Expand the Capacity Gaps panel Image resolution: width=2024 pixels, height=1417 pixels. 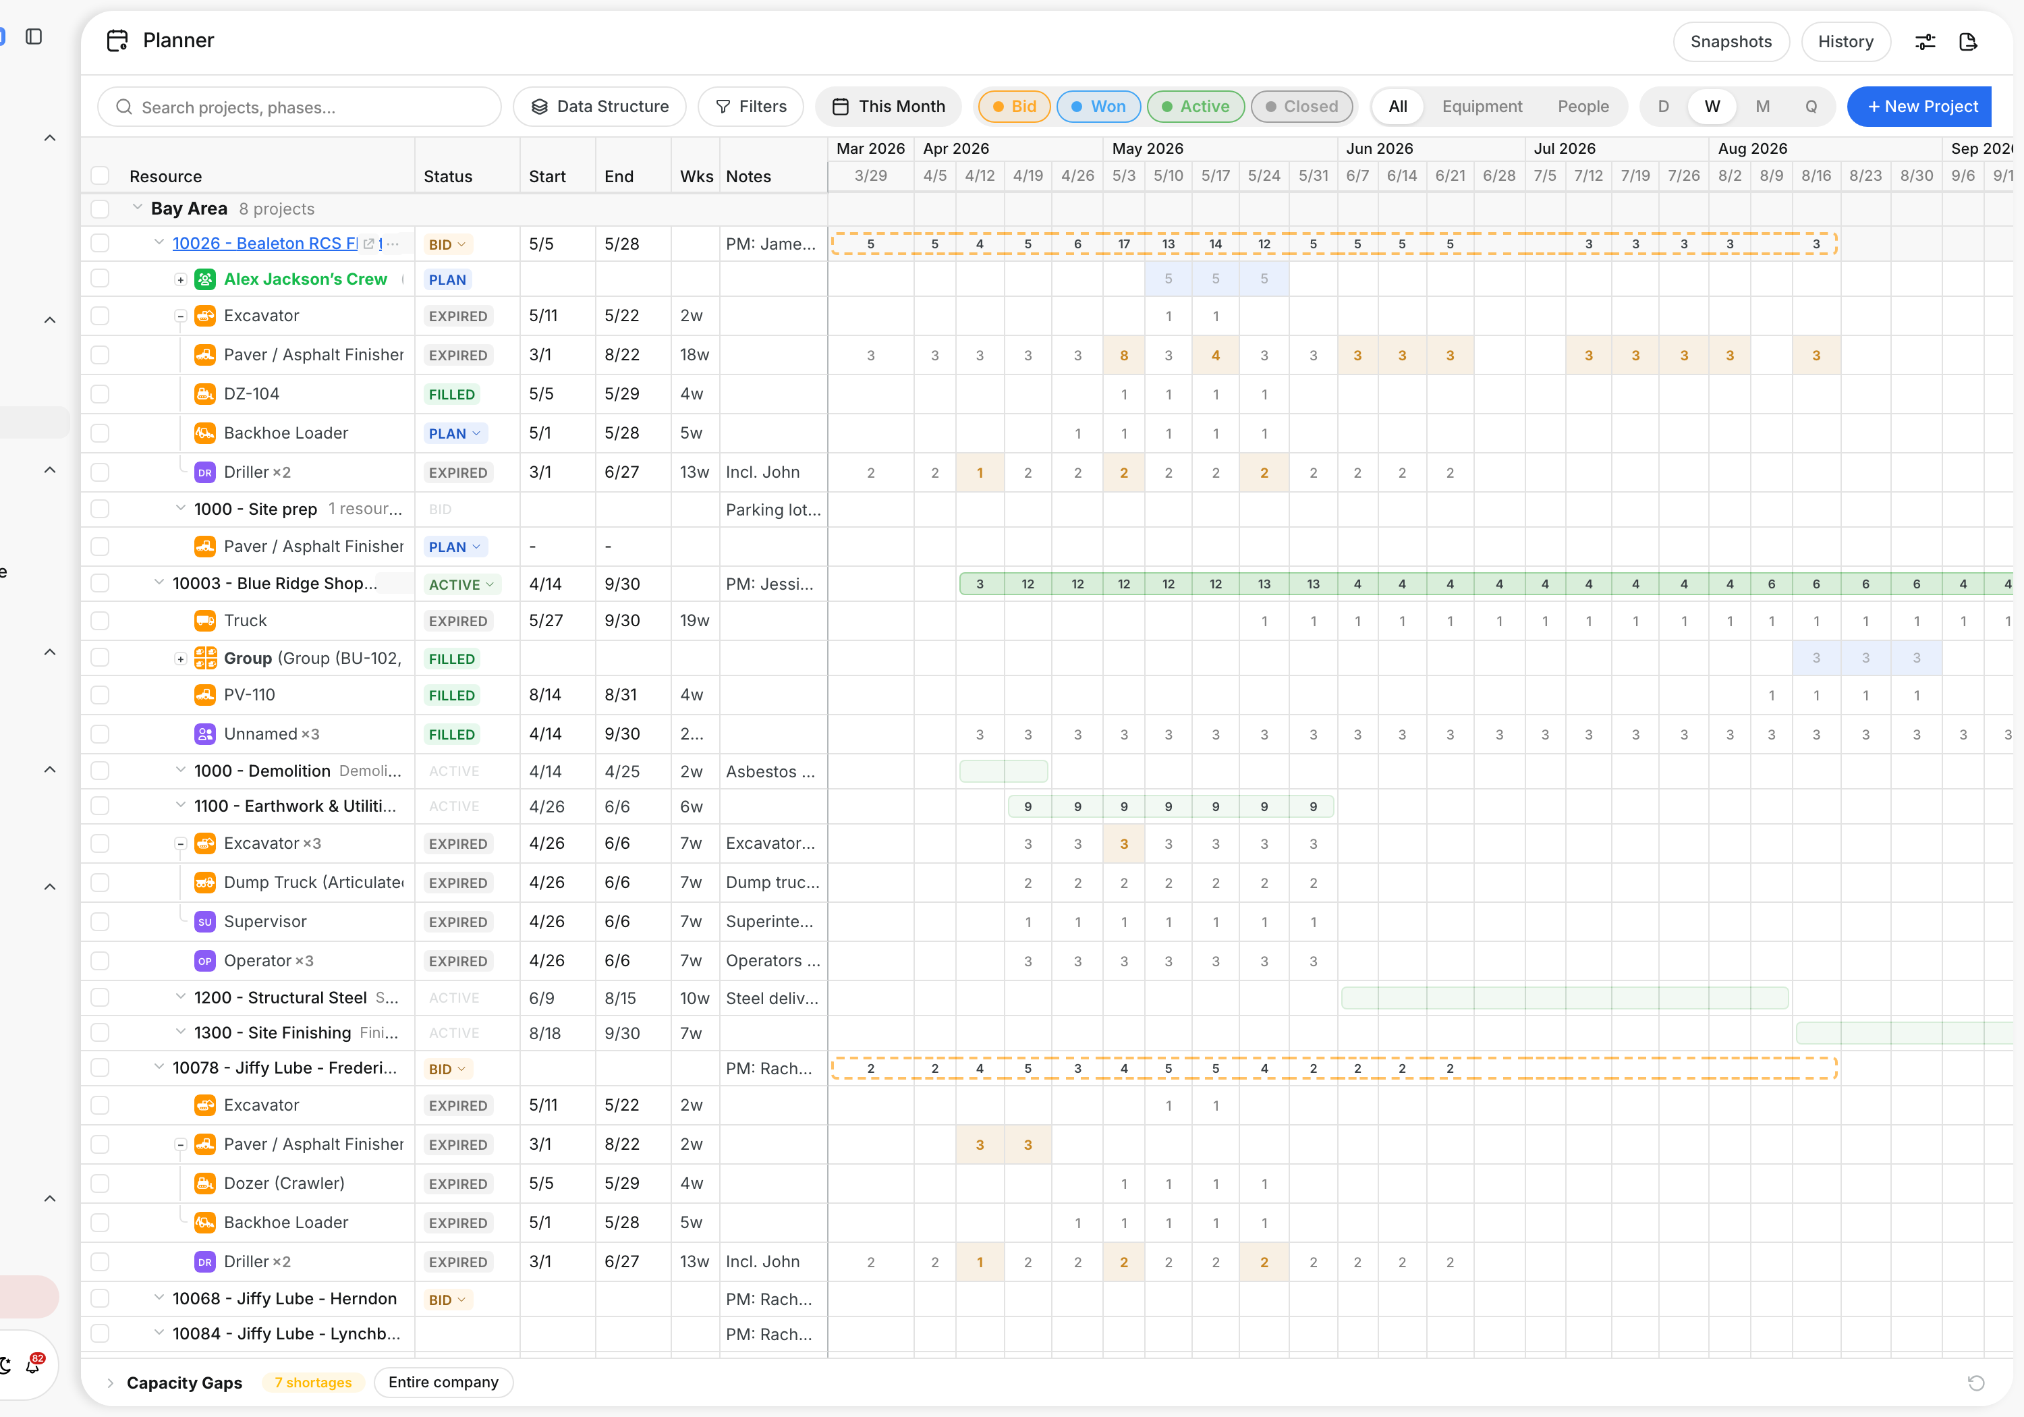pyautogui.click(x=110, y=1383)
